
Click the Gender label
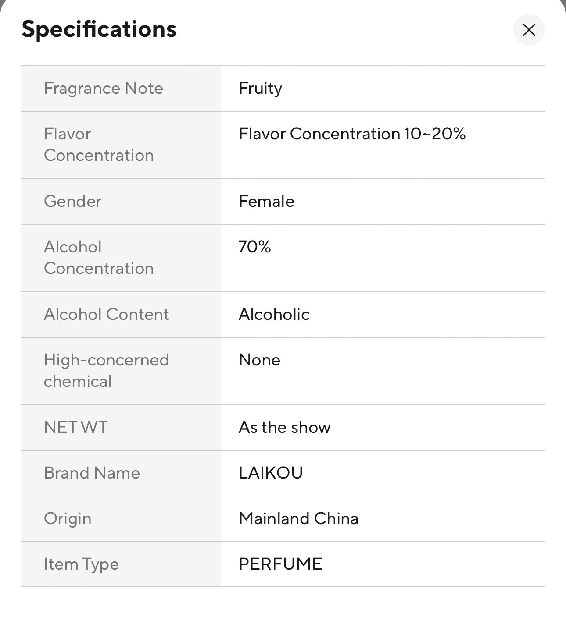(73, 201)
